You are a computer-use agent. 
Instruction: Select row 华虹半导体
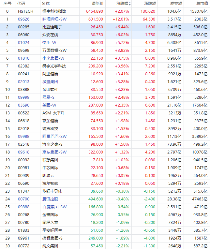tap(105, 191)
